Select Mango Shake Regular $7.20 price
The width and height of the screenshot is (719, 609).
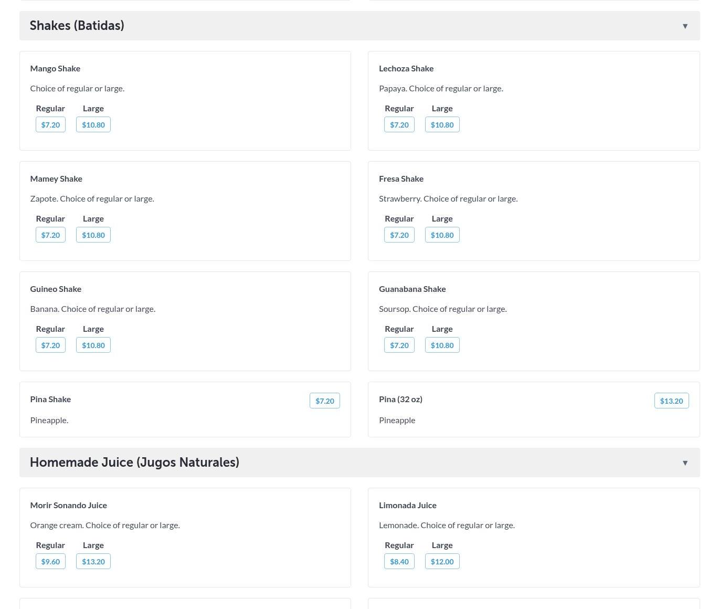50,125
